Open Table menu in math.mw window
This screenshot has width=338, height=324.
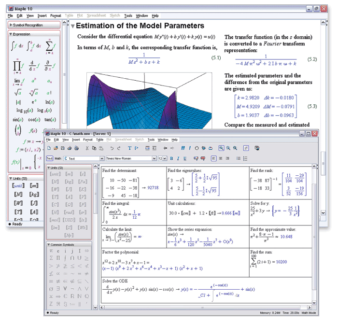coord(99,140)
